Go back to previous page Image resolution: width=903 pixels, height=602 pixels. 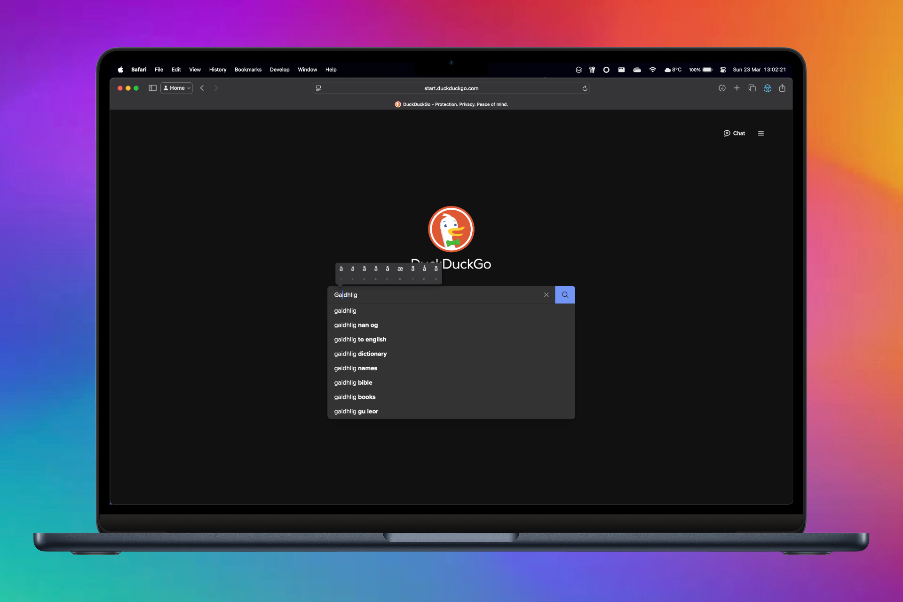point(202,88)
